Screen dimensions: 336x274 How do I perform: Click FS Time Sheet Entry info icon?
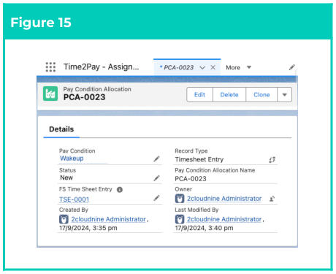[120, 189]
